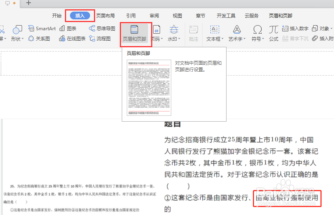Click the new tab plus button
The height and width of the screenshot is (215, 334).
pyautogui.click(x=29, y=3)
